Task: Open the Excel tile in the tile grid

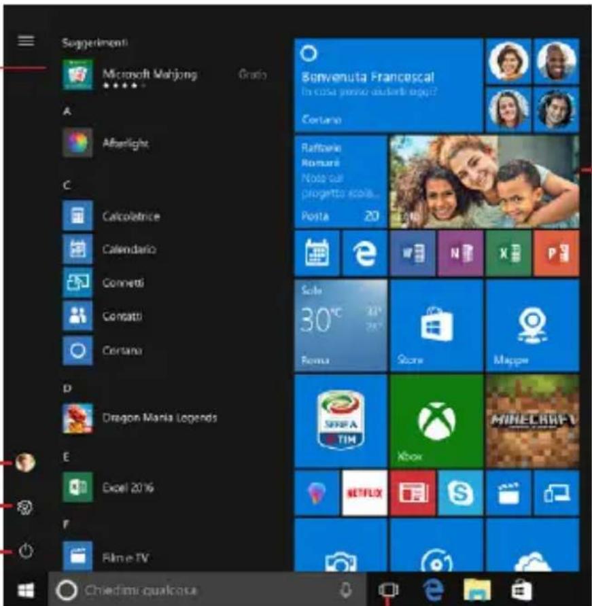Action: click(508, 253)
